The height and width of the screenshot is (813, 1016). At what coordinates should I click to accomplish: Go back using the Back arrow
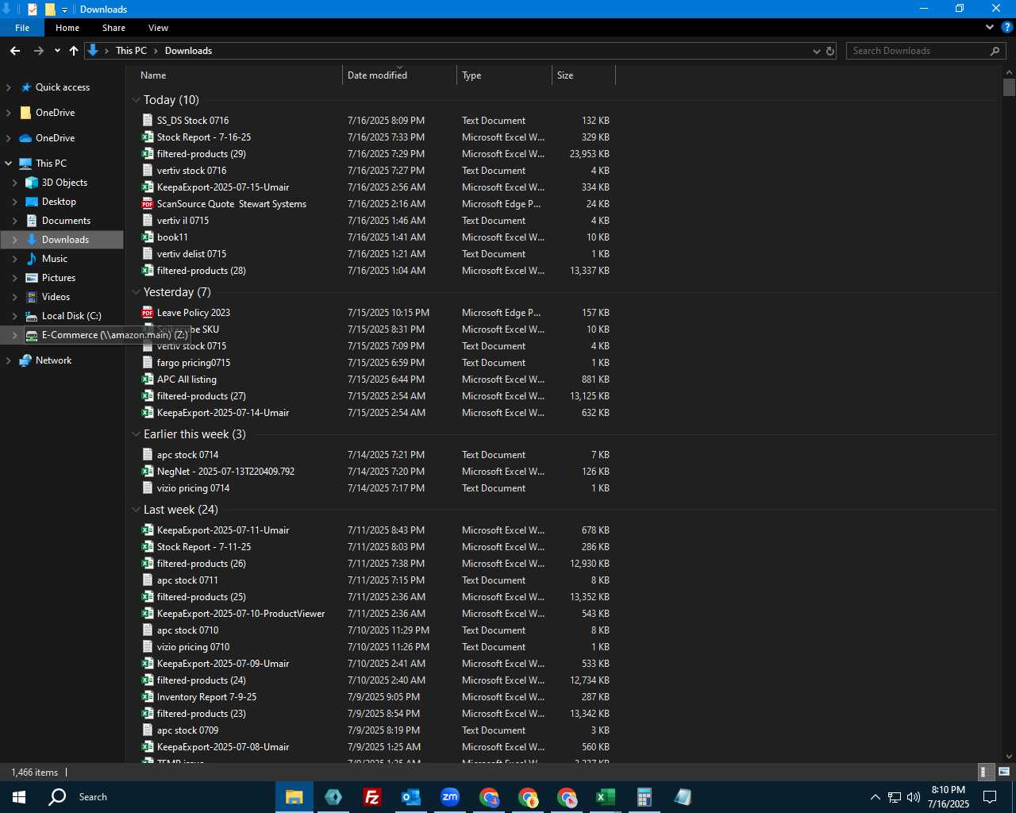15,51
